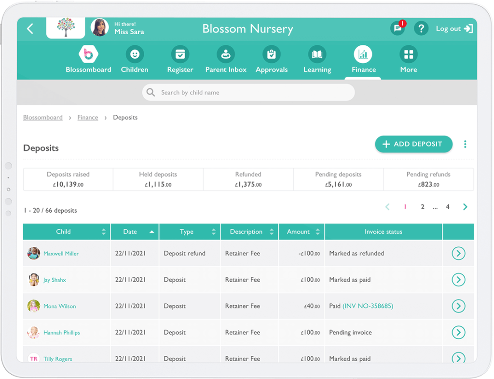Open the Register calendar icon

[x=180, y=54]
